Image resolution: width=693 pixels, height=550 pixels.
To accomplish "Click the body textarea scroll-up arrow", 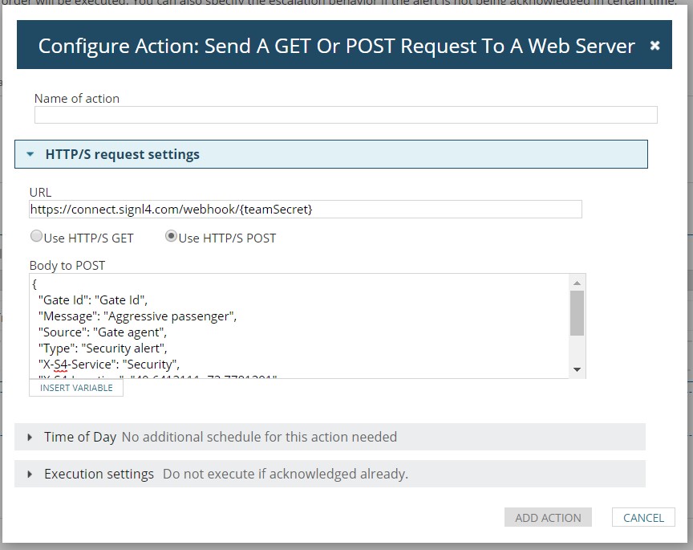I will click(x=577, y=283).
